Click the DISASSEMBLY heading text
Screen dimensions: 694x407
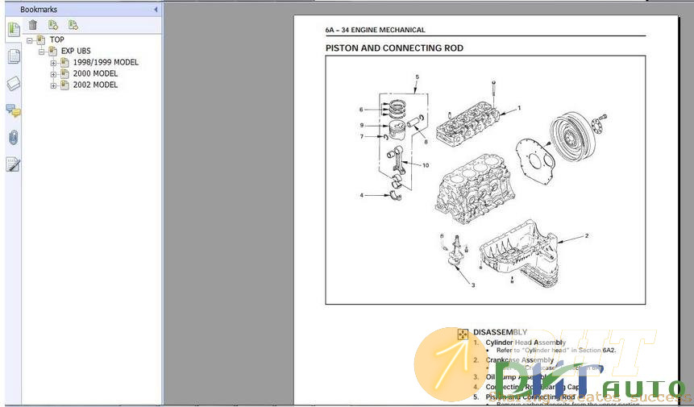(500, 332)
